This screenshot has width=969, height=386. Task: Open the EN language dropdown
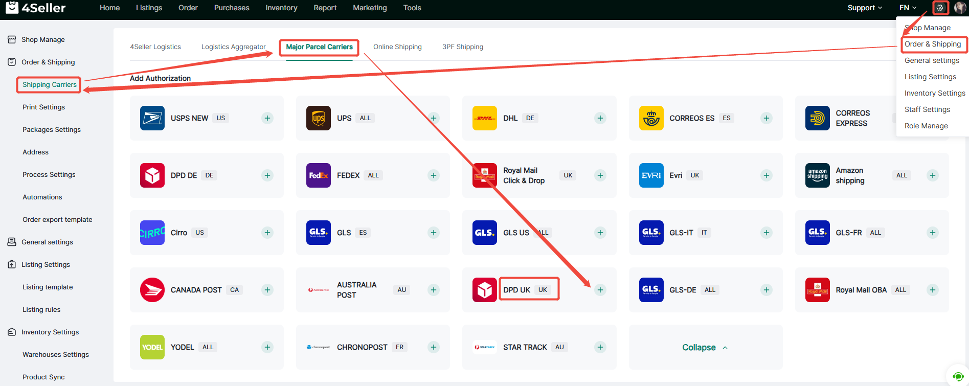[908, 8]
